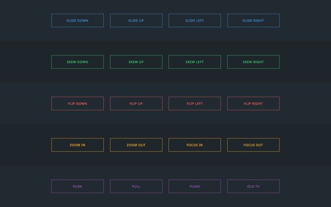Screen dimensions: 331x207
Task: Click the purple PUSH button
Action: click(77, 187)
